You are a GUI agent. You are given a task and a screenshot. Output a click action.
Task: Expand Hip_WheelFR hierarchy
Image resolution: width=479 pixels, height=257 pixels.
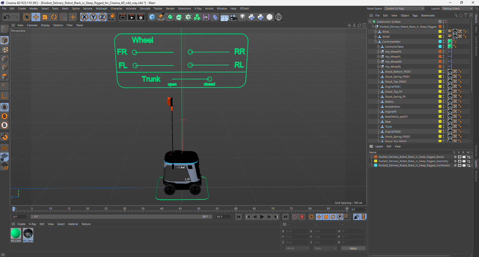(378, 52)
